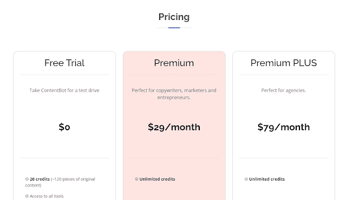Click the Pricing section title

pyautogui.click(x=174, y=17)
